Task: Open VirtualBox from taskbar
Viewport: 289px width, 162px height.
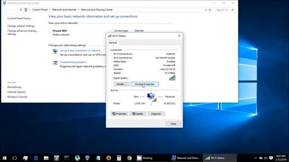Action: pyautogui.click(x=88, y=158)
